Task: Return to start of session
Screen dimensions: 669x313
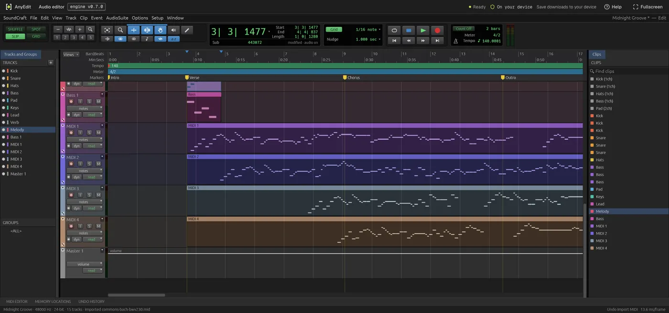Action: (x=394, y=41)
